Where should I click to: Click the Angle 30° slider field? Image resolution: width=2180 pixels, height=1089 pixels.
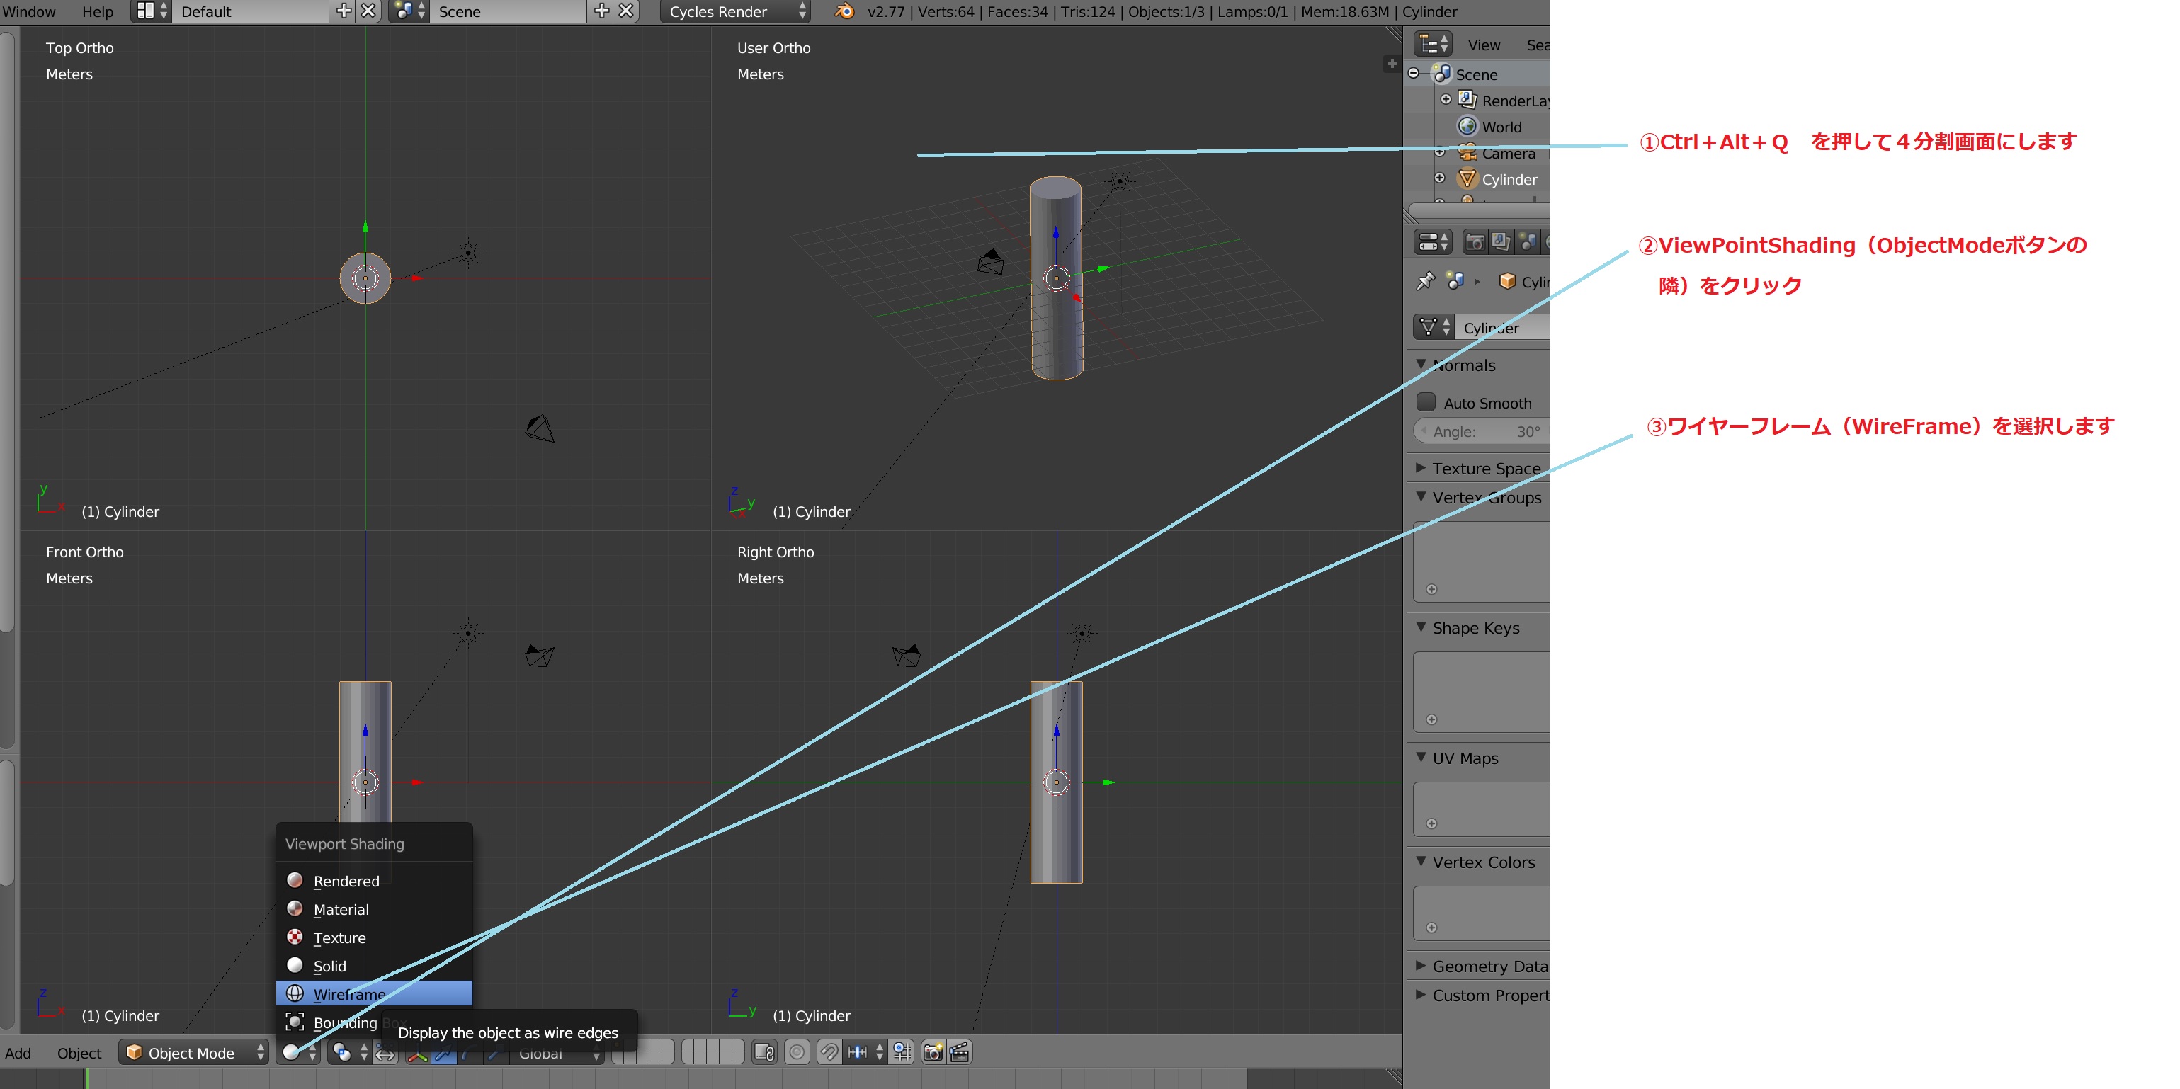1482,431
